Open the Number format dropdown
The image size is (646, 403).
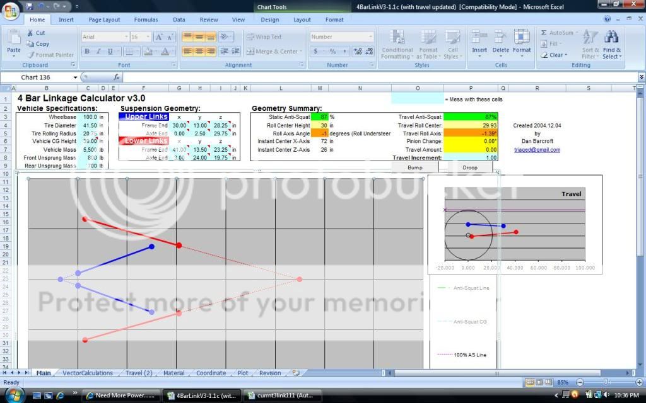click(x=371, y=37)
